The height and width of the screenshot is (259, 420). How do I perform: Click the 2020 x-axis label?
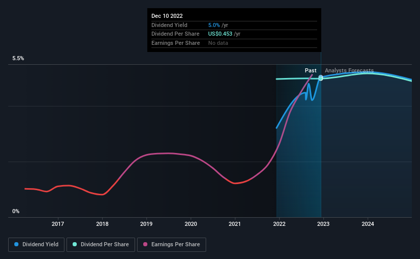(x=191, y=224)
